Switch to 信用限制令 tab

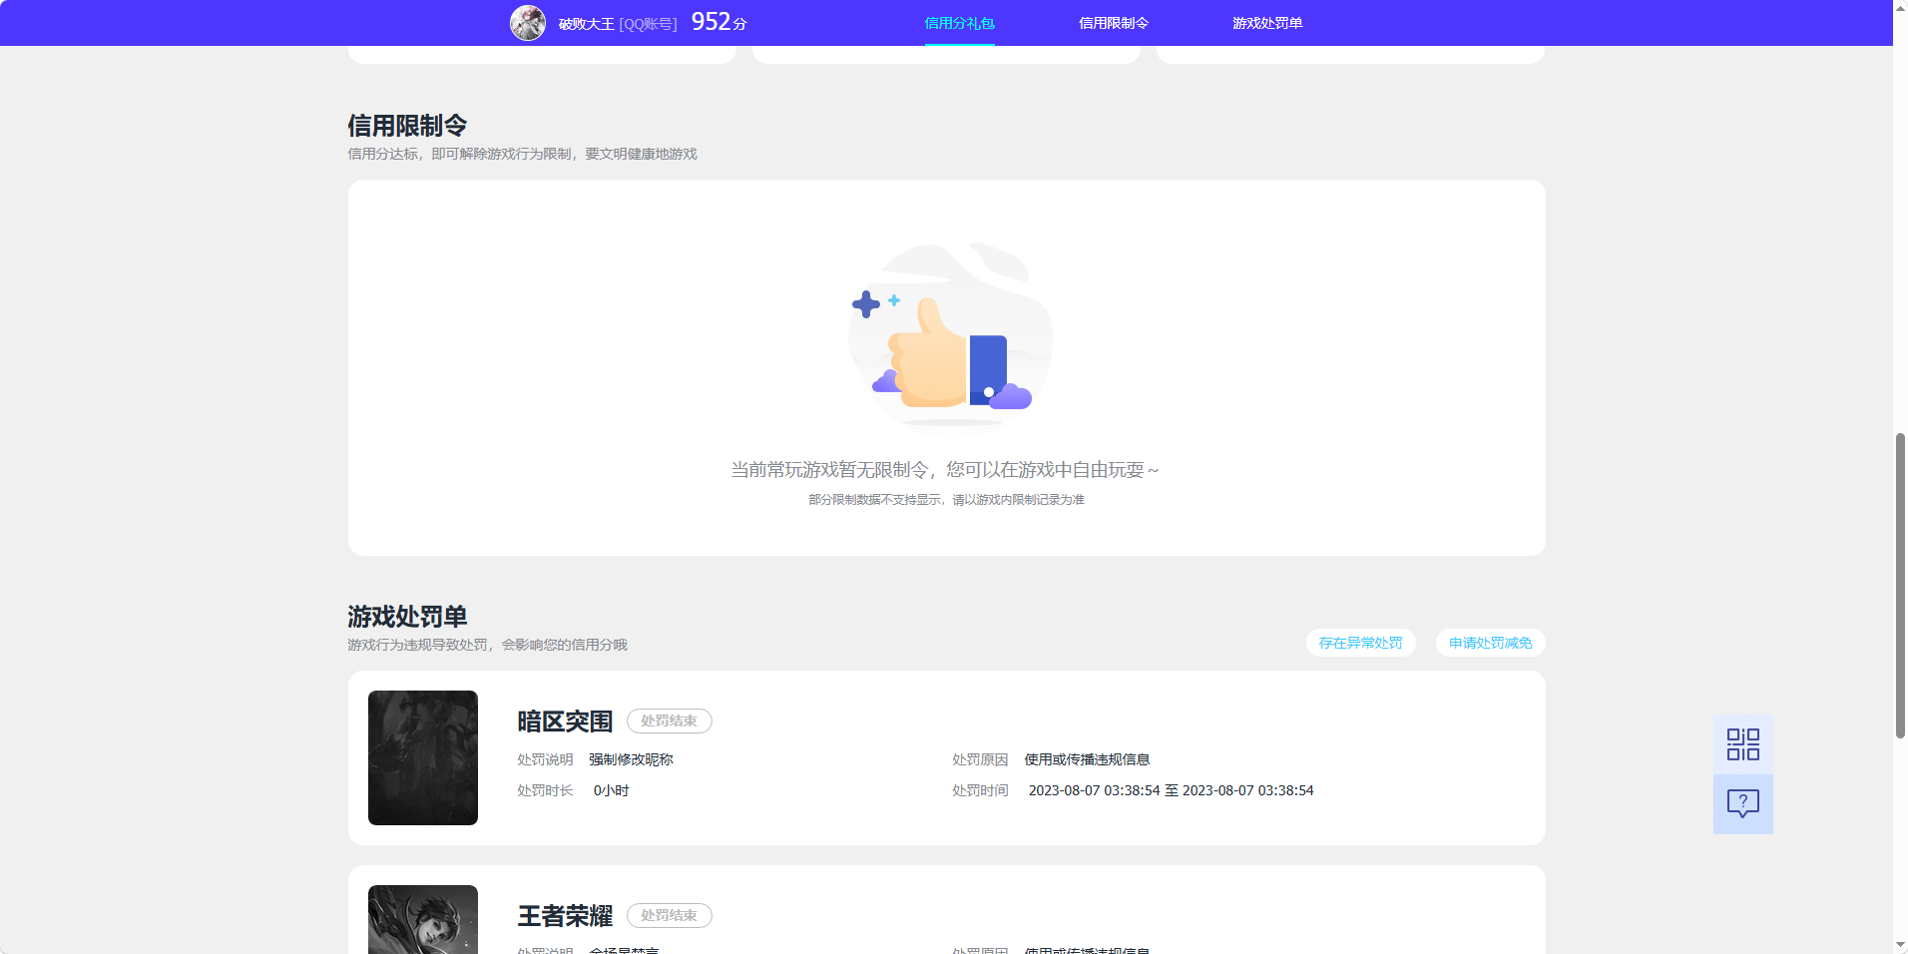click(1114, 23)
